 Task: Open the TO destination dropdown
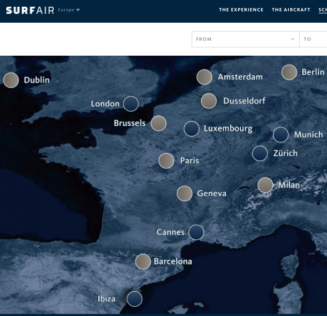[313, 39]
